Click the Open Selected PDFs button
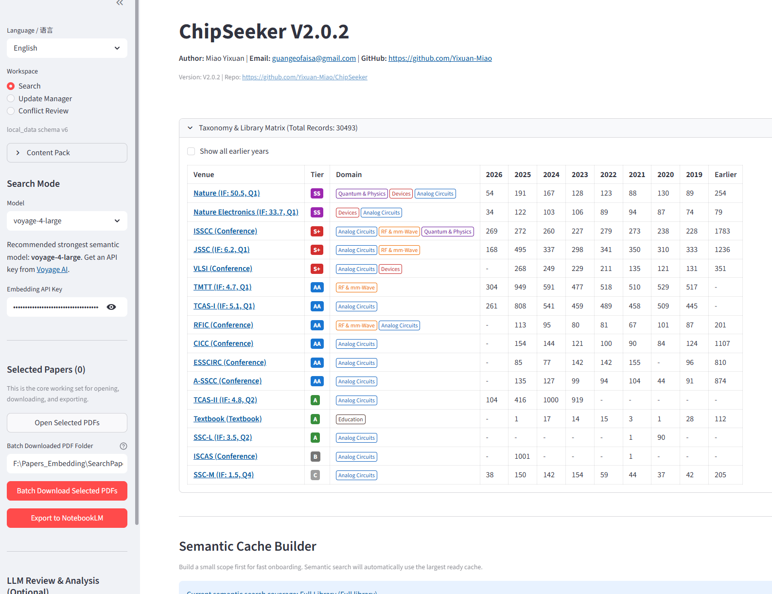 pos(67,423)
